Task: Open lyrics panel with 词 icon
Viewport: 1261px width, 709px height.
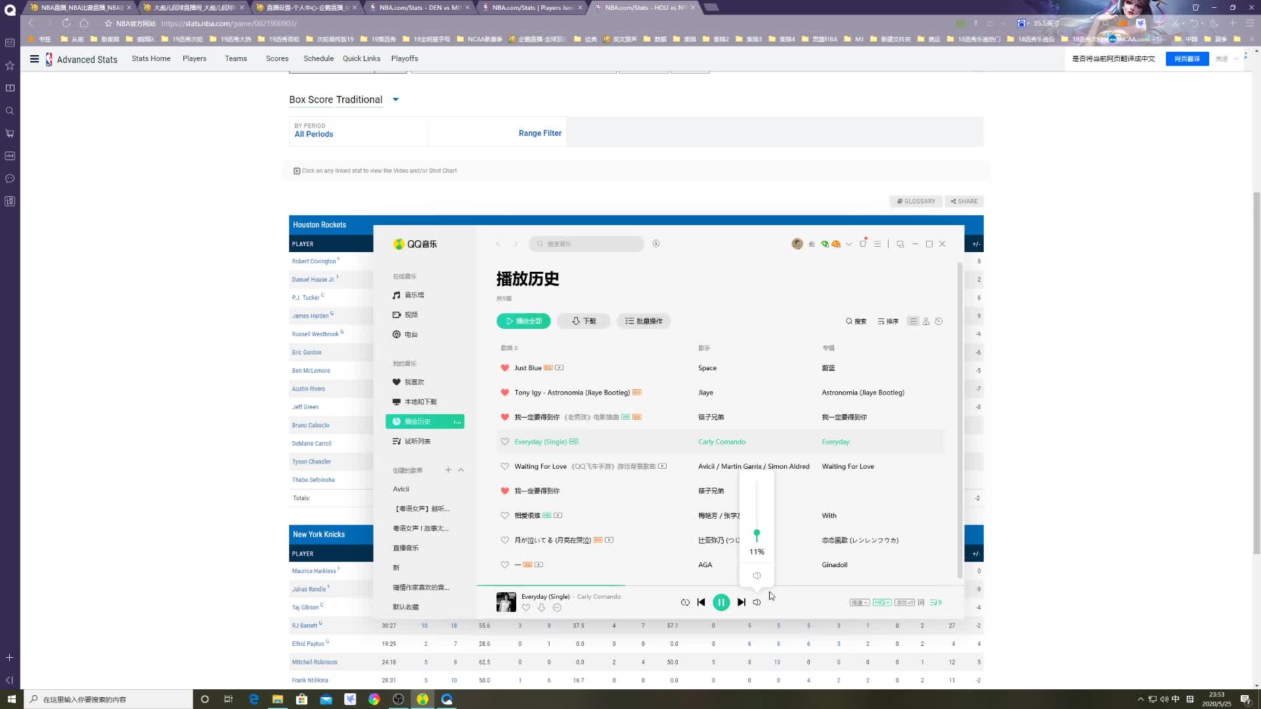Action: [921, 602]
